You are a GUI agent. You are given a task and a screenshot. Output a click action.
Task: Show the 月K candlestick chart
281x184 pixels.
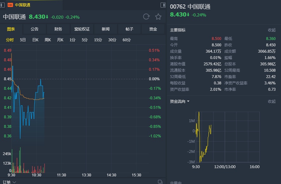click(60, 40)
